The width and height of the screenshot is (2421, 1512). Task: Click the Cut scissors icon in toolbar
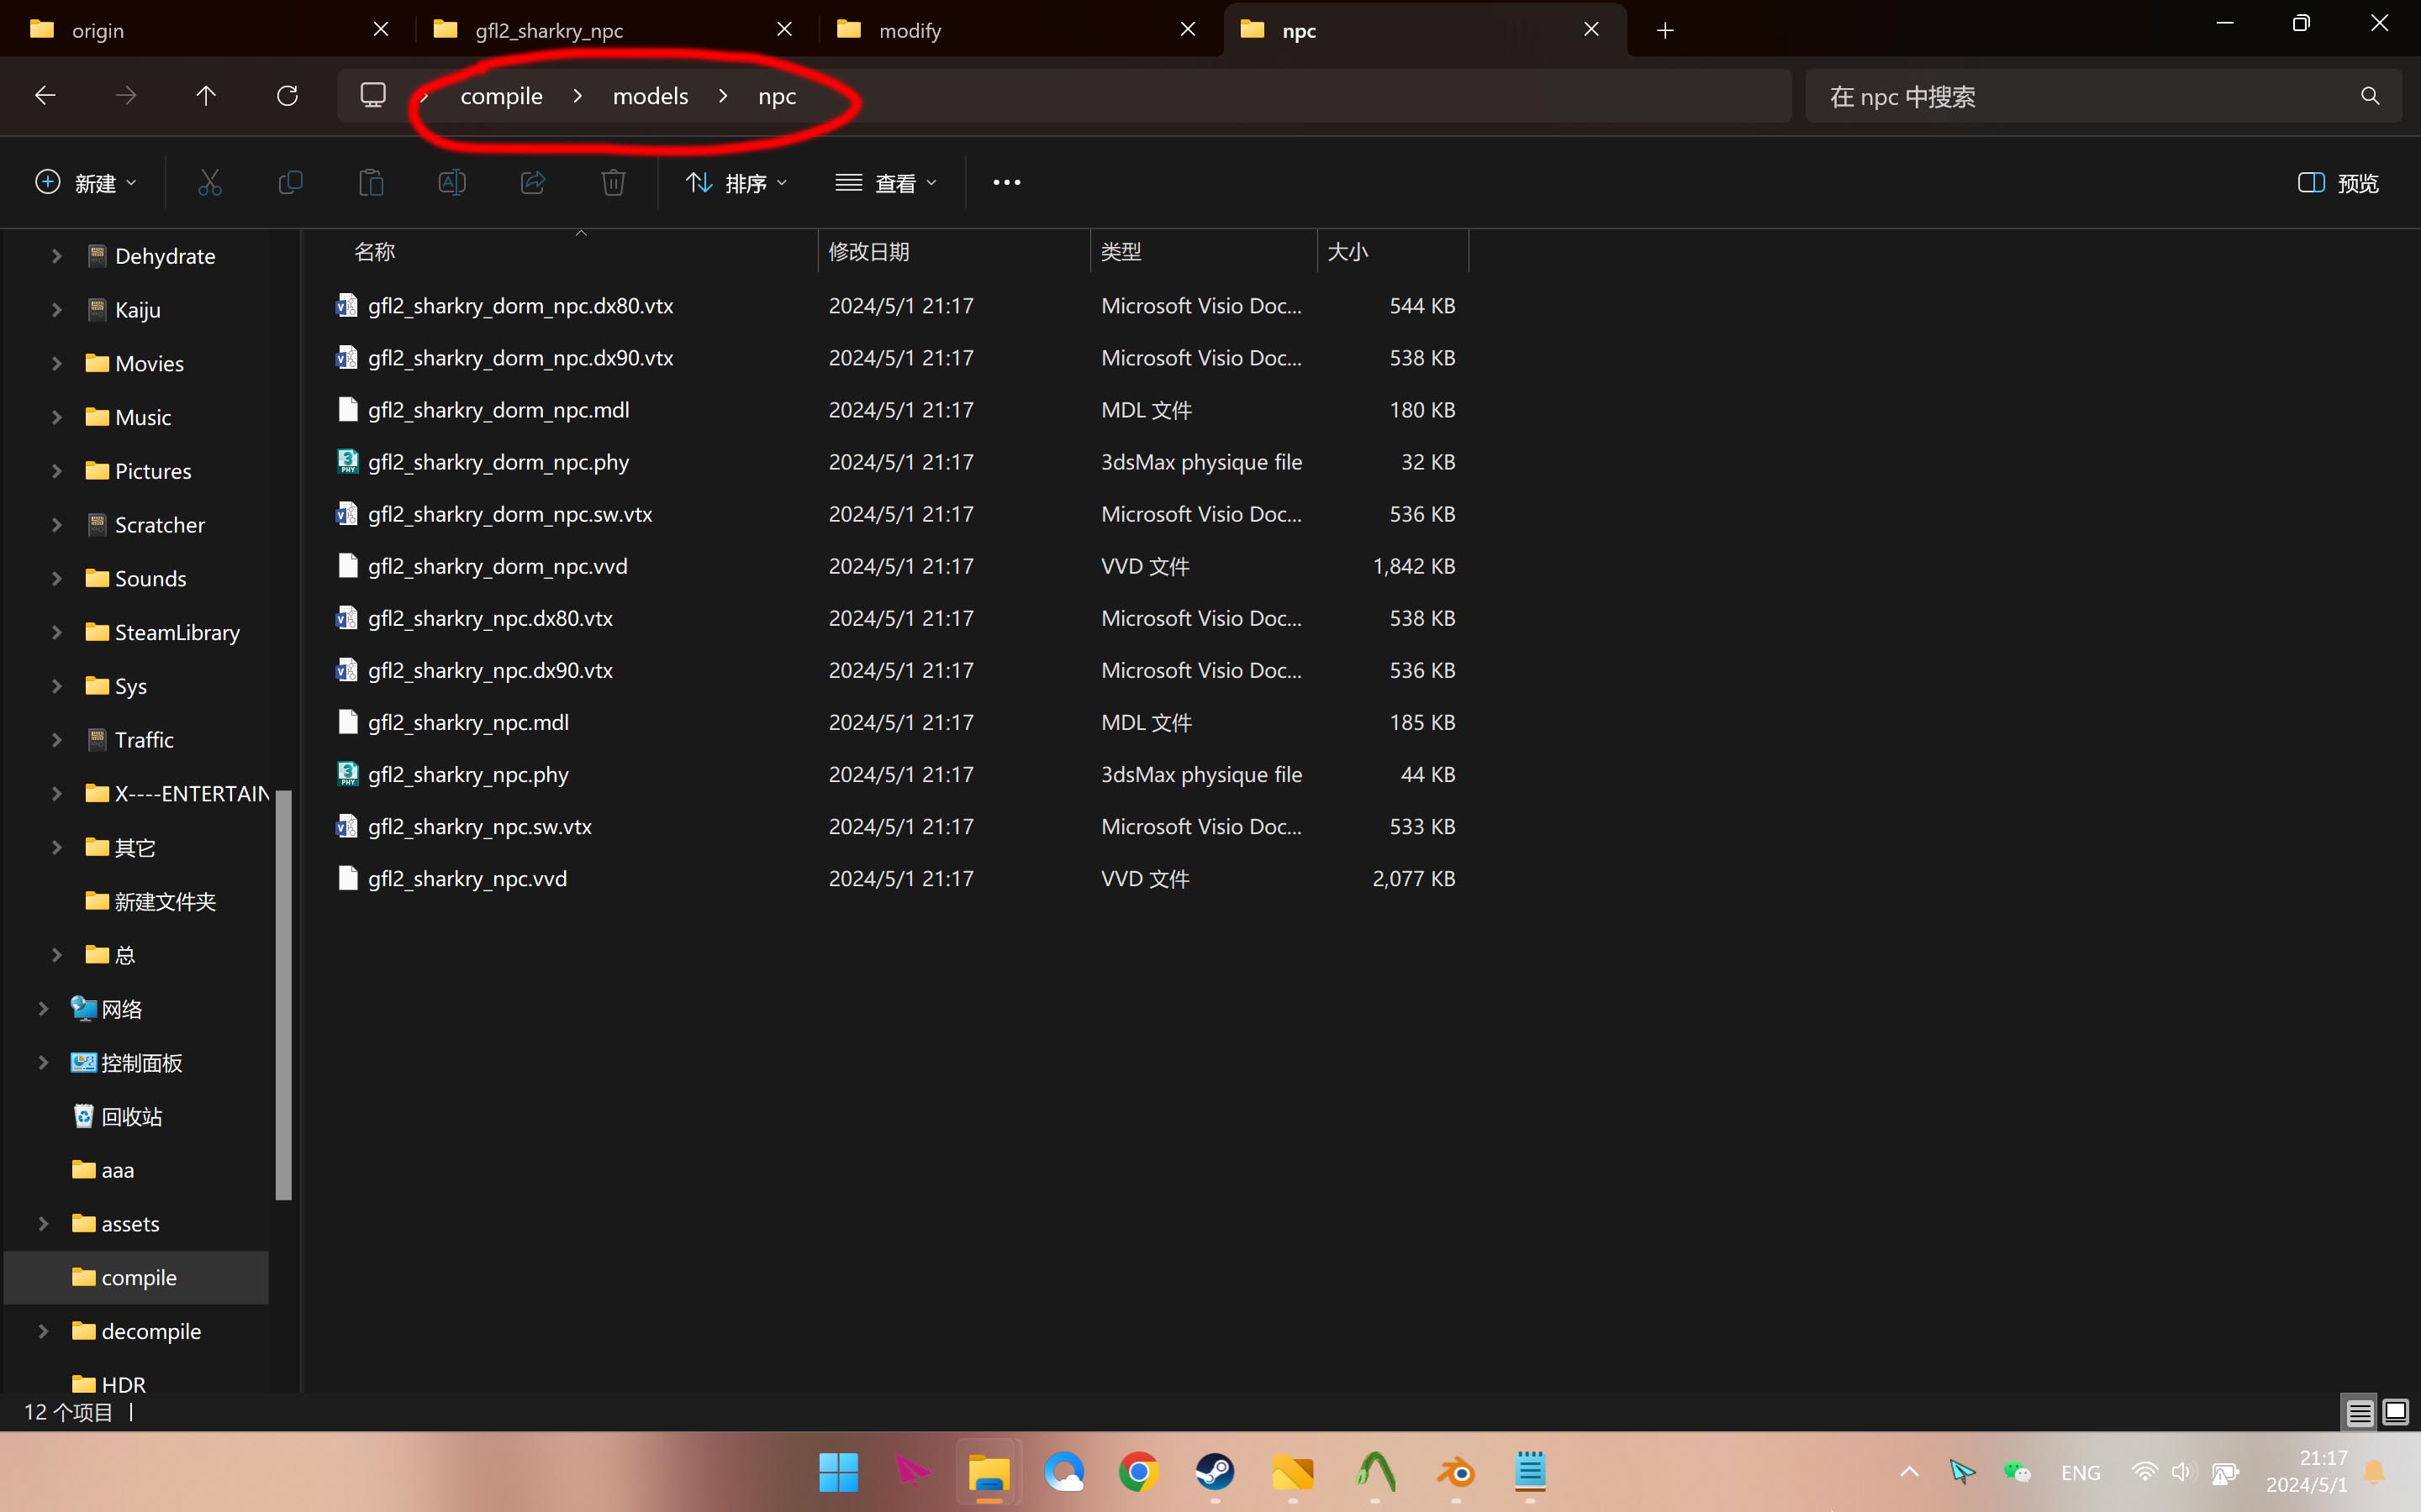[x=209, y=182]
